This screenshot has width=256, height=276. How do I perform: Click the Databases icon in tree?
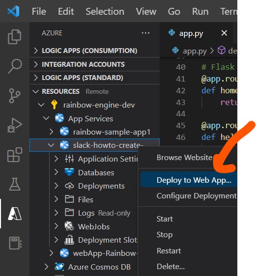[x=69, y=172]
